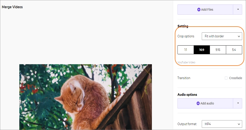Enable the Crossfade transition checkbox
Image resolution: width=246 pixels, height=130 pixels.
click(x=226, y=78)
